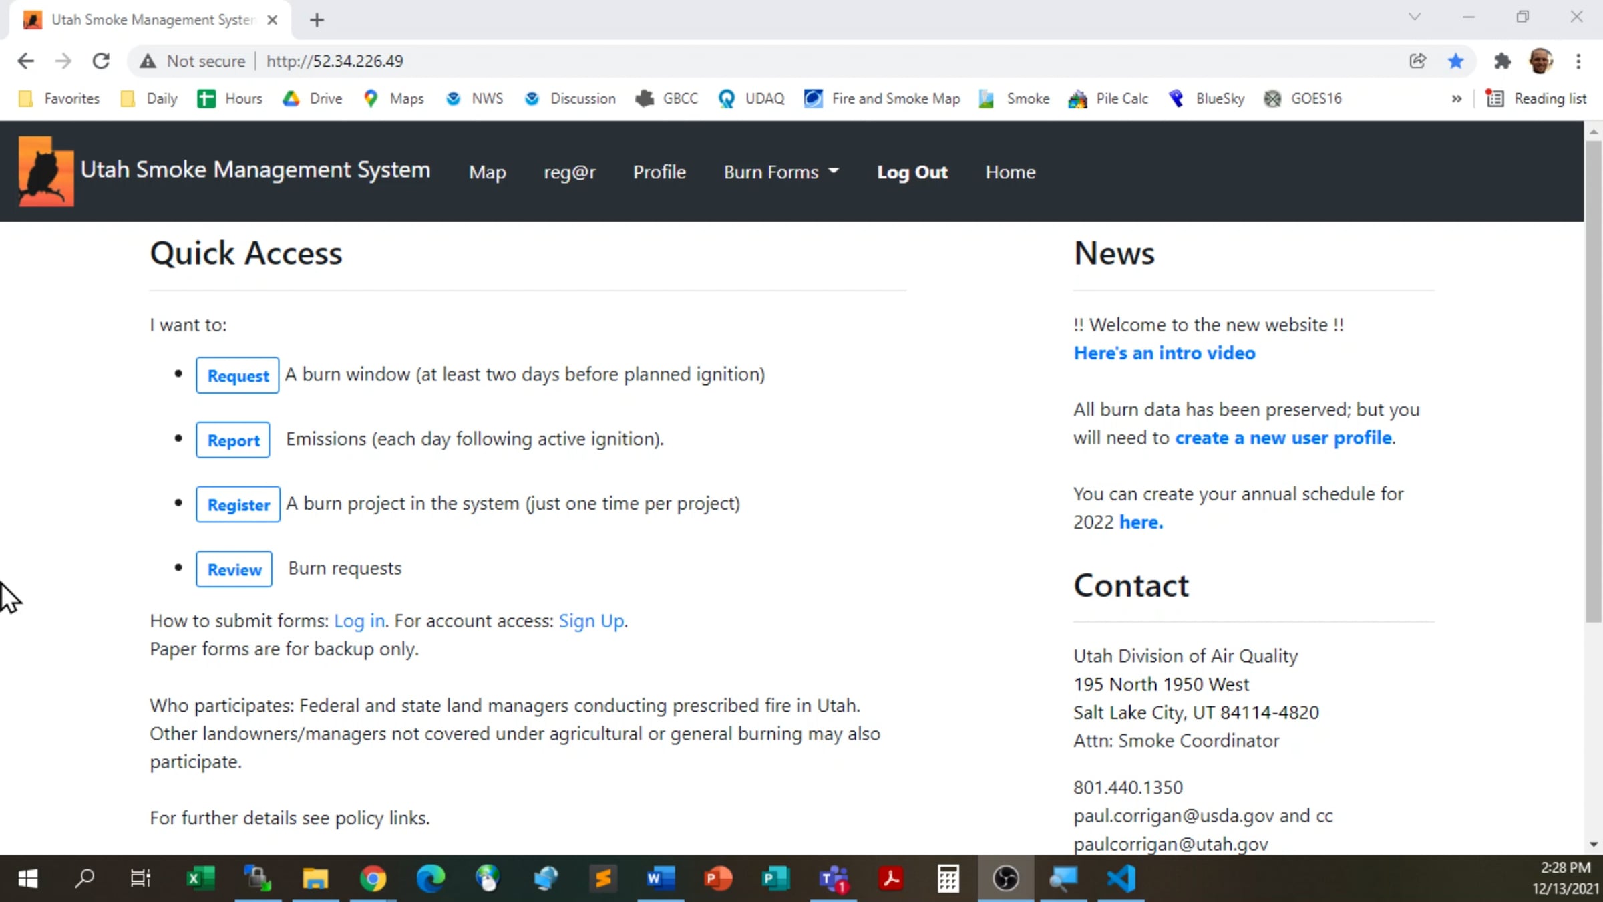
Task: Click the taskbar clock showing 2:28 PM
Action: tap(1566, 878)
